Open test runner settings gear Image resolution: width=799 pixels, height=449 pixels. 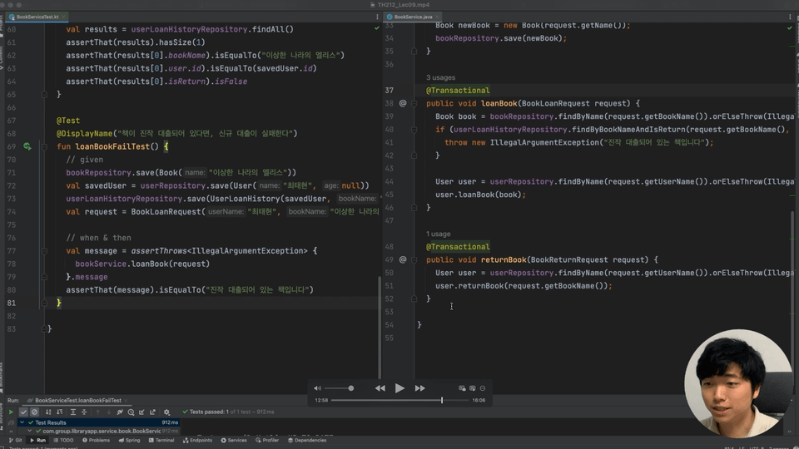tap(167, 412)
